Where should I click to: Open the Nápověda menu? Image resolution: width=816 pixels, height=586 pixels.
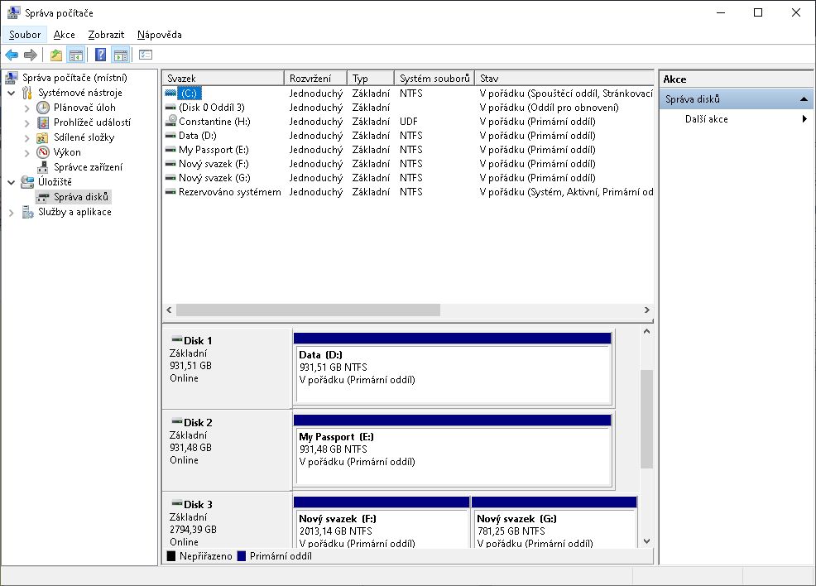tap(159, 34)
